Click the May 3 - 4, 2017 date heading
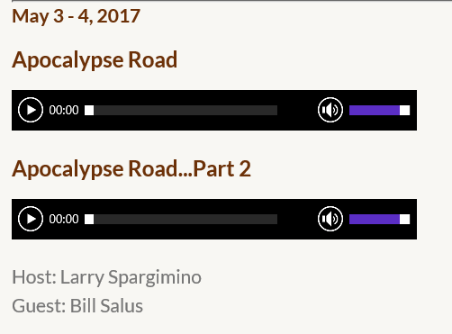Viewport: 452px width, 334px height. click(76, 16)
